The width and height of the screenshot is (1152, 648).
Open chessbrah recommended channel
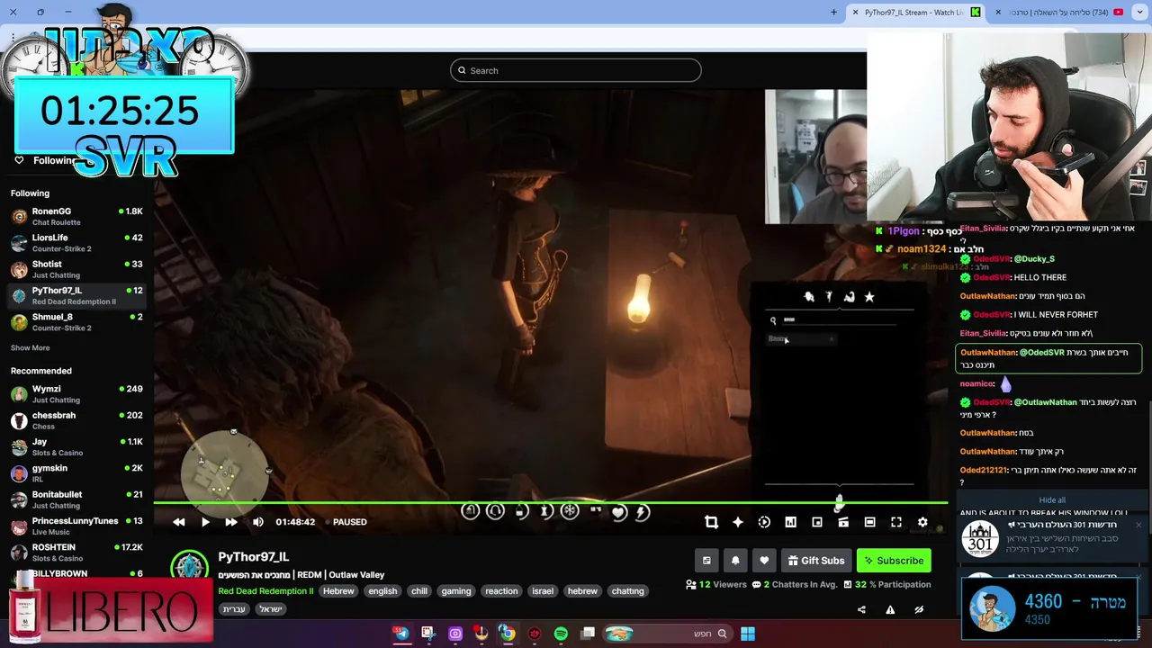click(x=76, y=420)
